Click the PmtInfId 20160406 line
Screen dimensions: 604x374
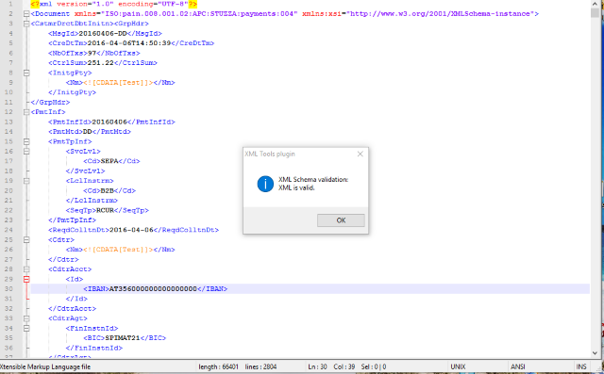click(x=111, y=122)
